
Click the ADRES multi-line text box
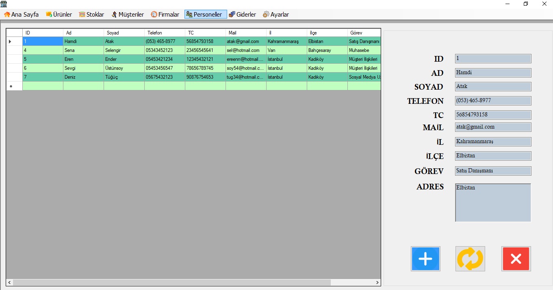[x=493, y=203]
